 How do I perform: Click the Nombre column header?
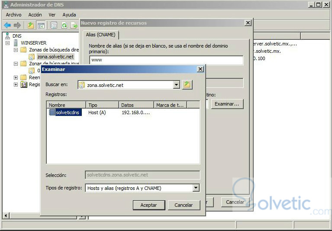click(66, 105)
